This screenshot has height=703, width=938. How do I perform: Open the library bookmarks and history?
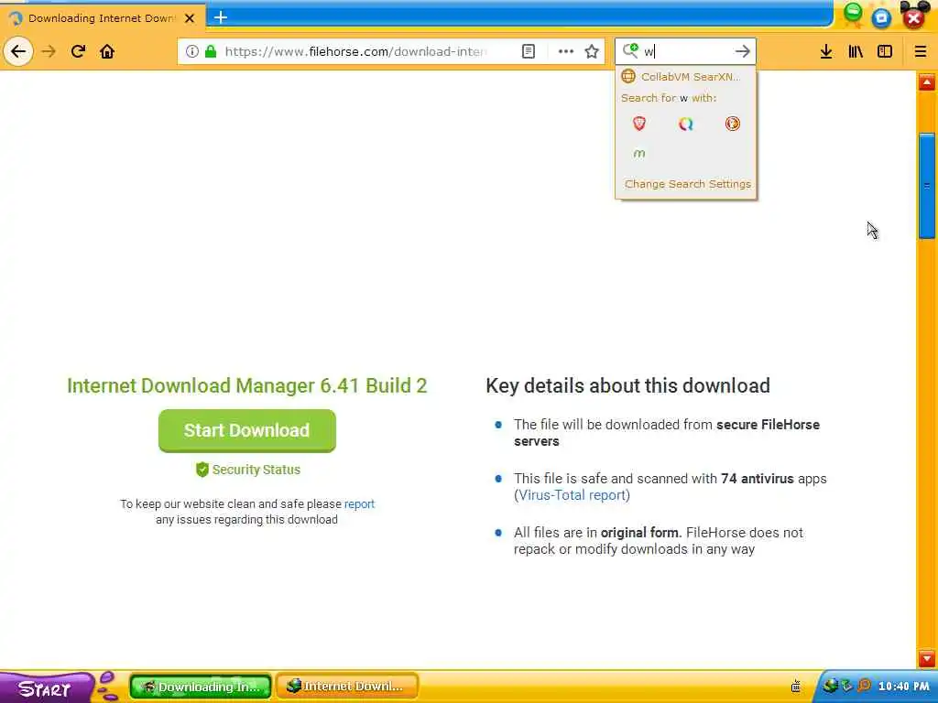(x=856, y=51)
